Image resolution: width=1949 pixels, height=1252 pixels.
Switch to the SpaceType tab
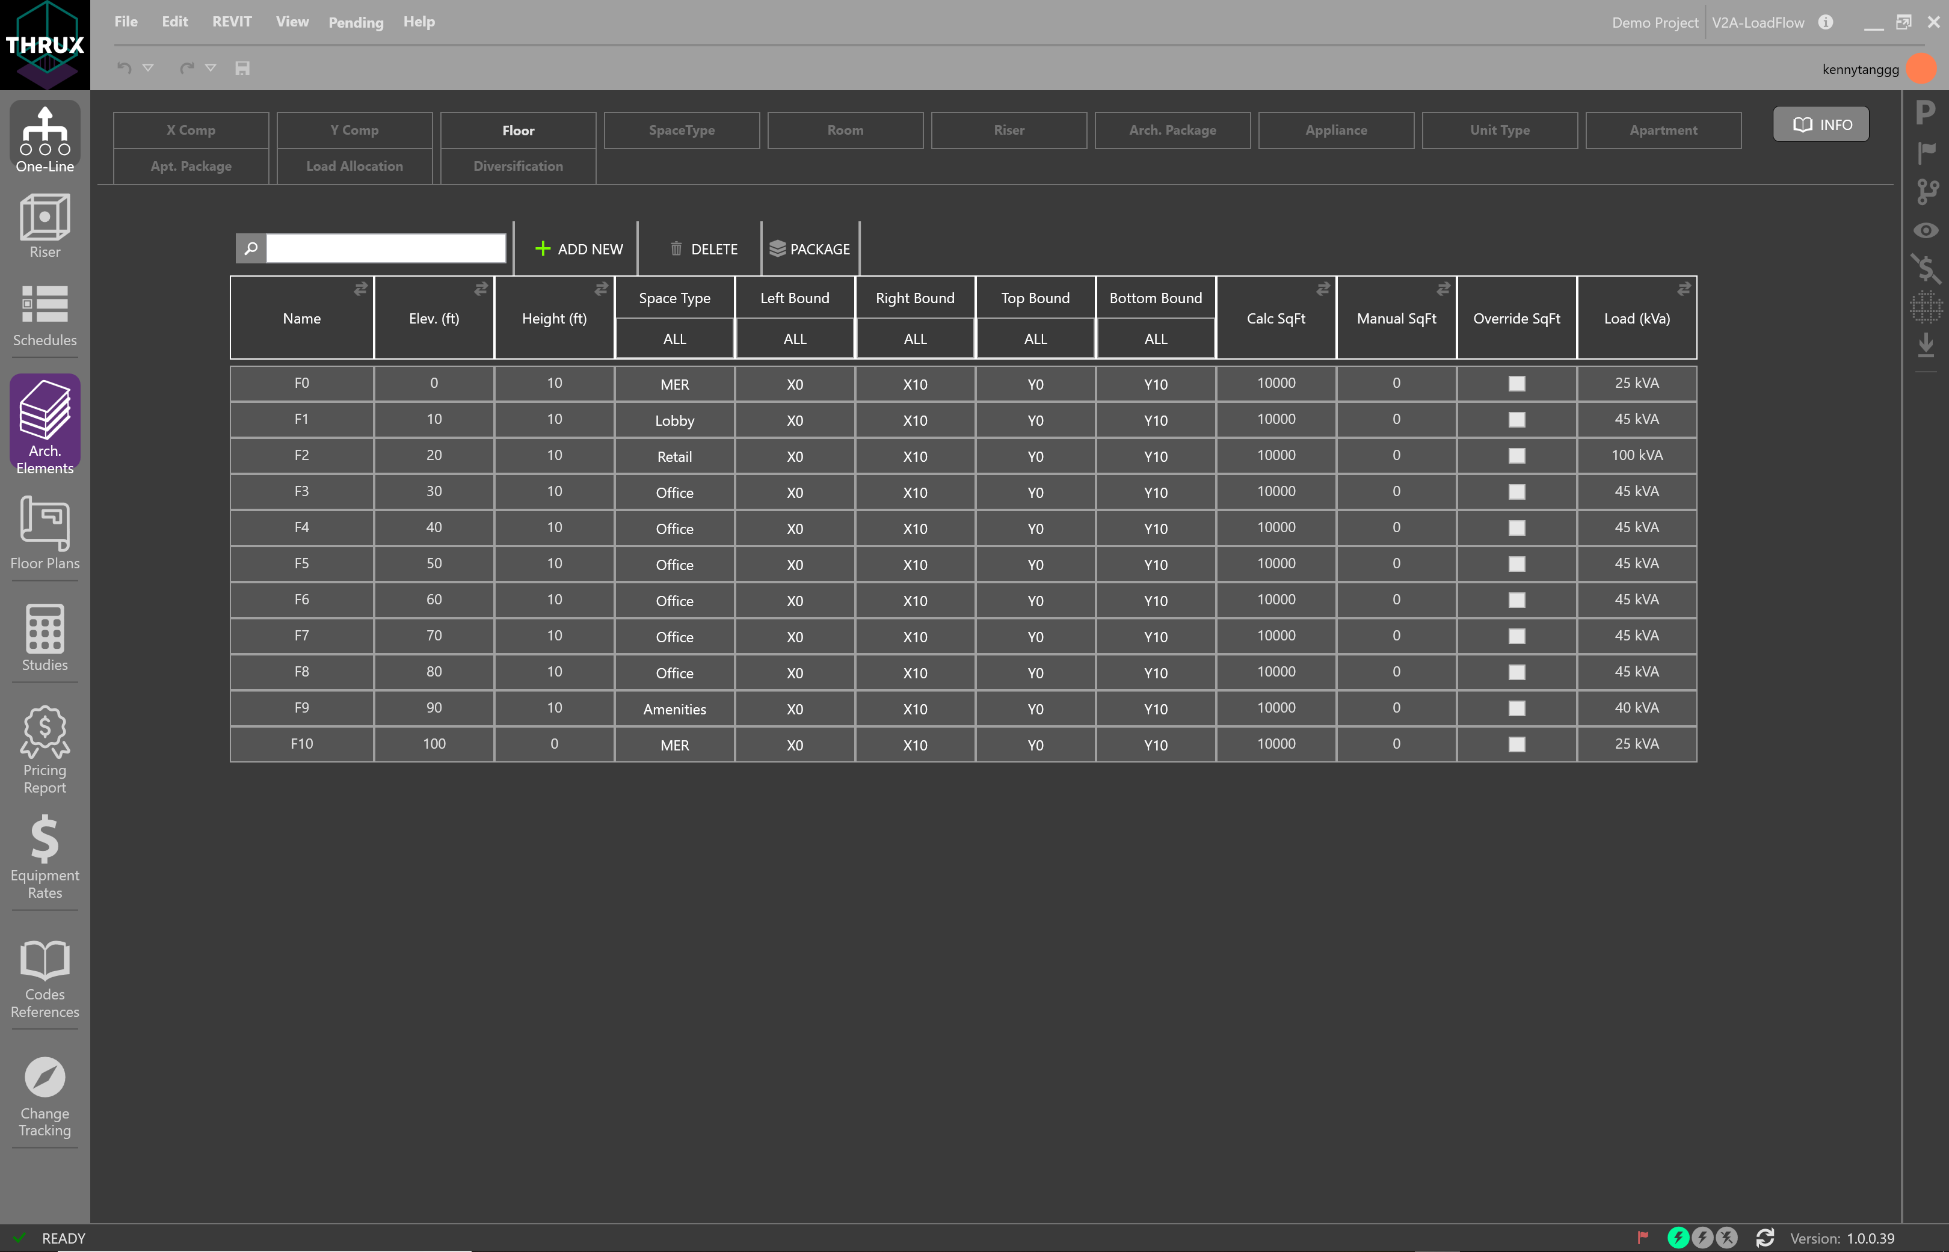tap(682, 130)
